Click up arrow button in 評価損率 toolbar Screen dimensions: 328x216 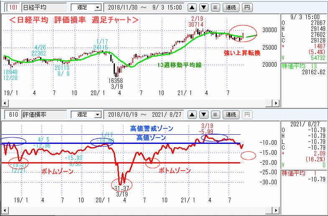192,115
